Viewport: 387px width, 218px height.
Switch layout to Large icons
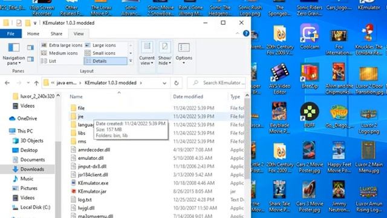(100, 45)
